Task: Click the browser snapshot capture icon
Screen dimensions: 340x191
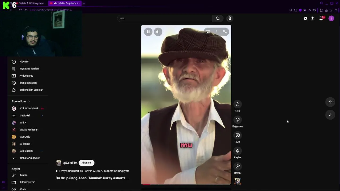Action: pos(295,10)
